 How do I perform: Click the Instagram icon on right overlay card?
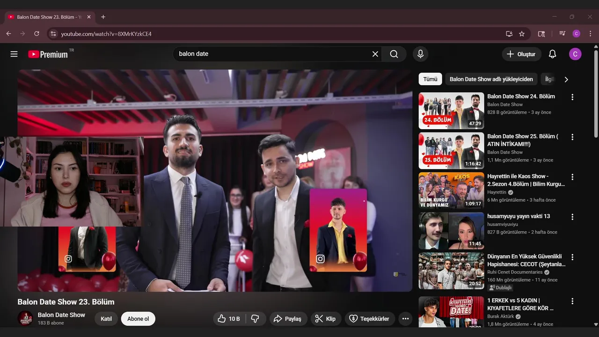click(321, 259)
